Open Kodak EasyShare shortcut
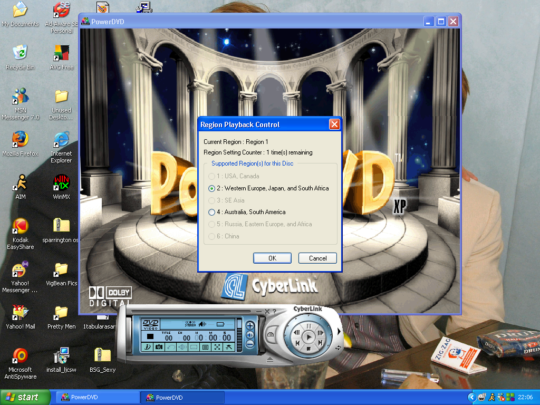Viewport: 540px width, 405px height. point(20,234)
